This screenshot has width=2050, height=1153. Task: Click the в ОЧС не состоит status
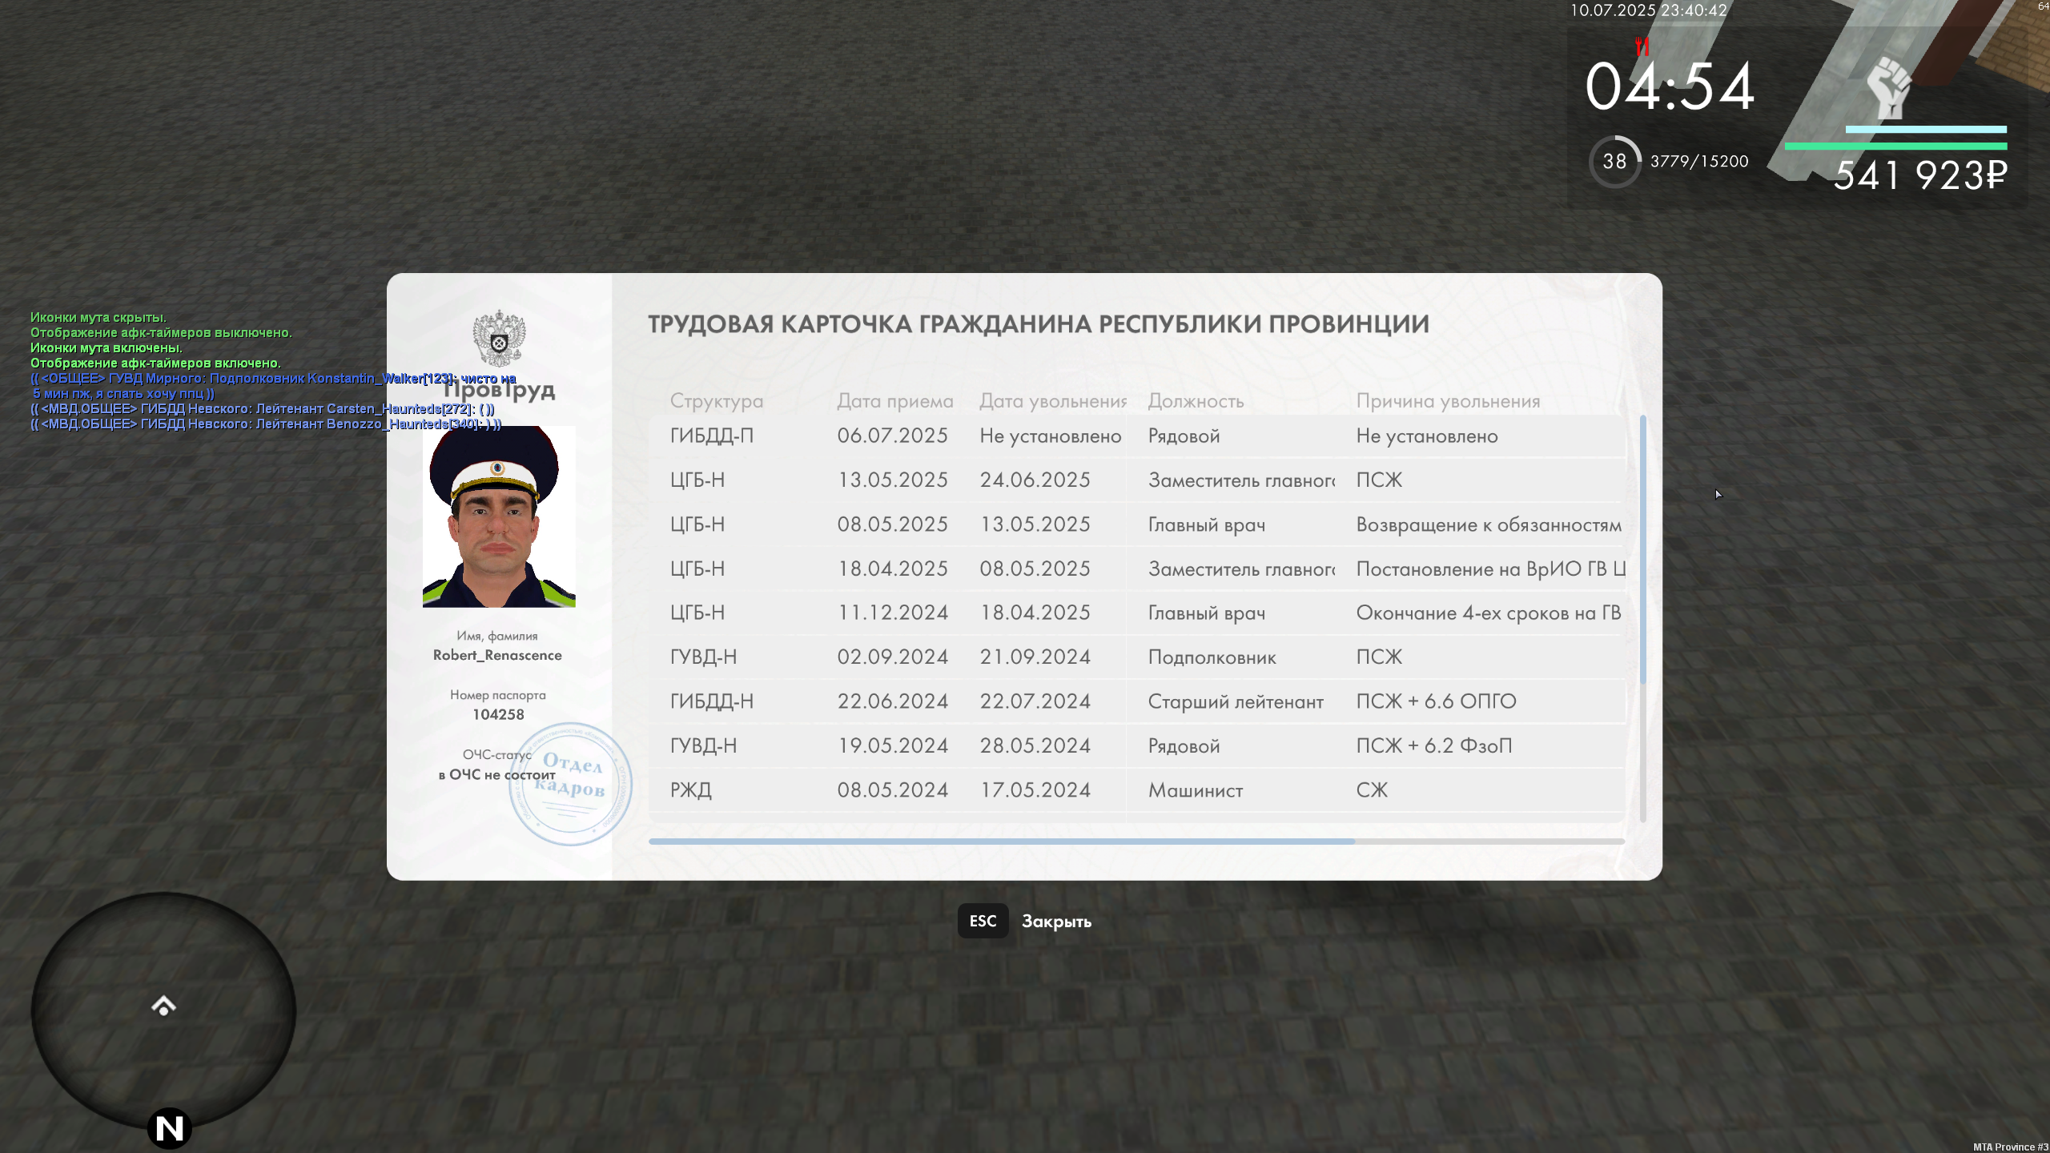pos(496,775)
